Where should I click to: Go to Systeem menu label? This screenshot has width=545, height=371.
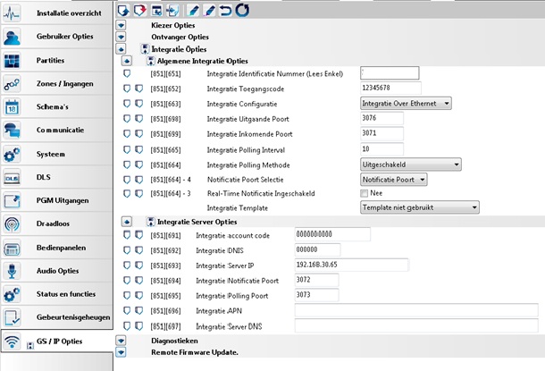coord(51,154)
